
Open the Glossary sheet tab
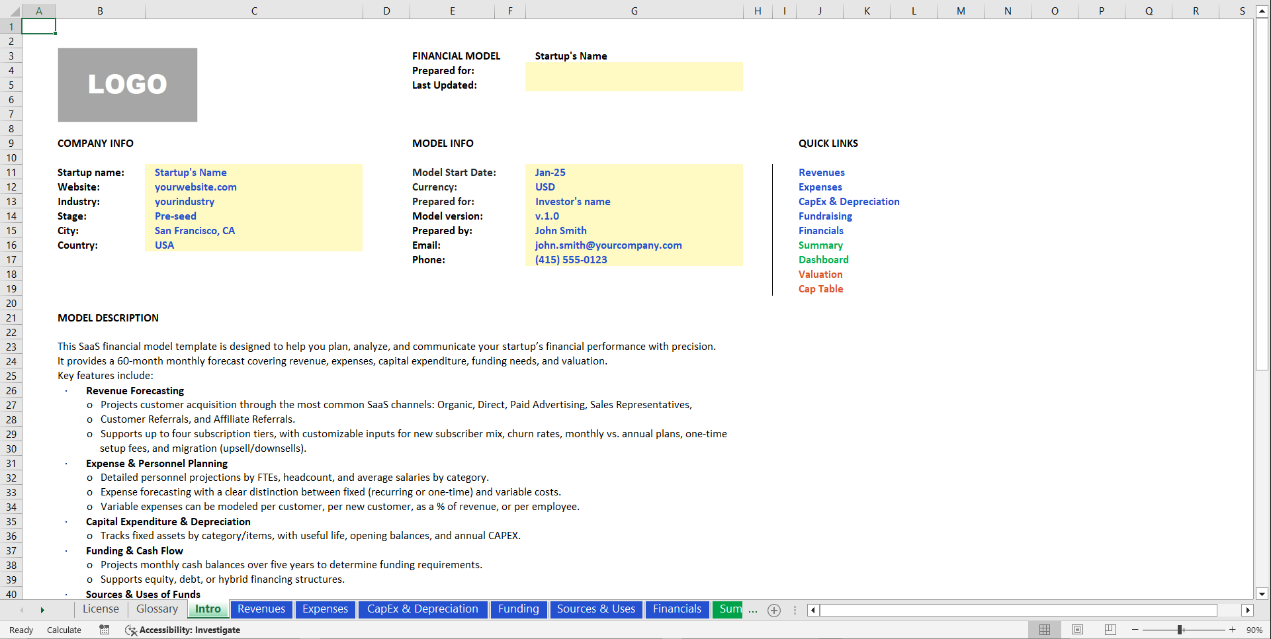(x=156, y=609)
